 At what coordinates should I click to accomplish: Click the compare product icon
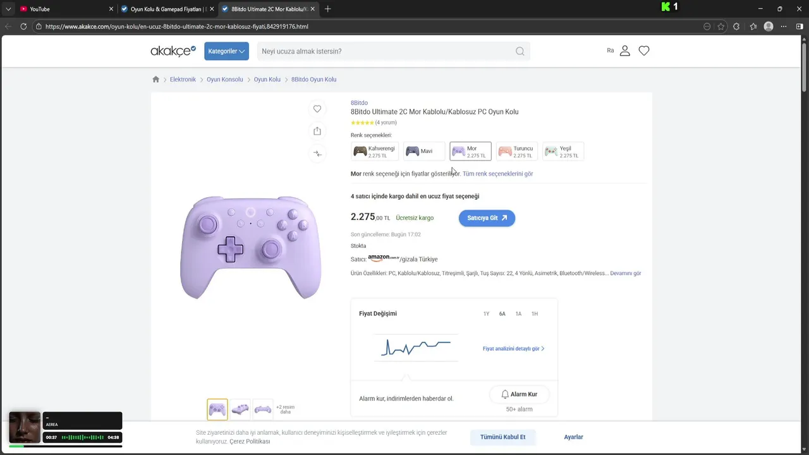tap(317, 154)
